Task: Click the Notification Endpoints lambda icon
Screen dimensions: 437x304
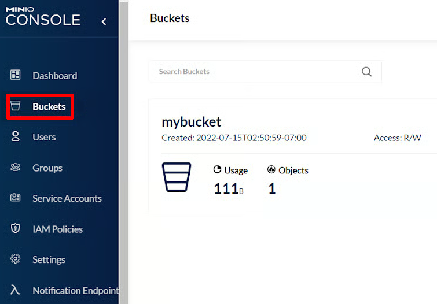Action: pos(16,290)
